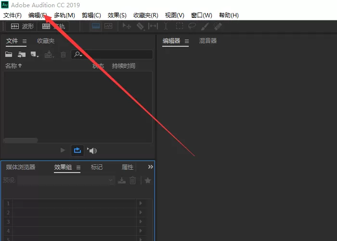Open the 文件(F) menu
The width and height of the screenshot is (337, 241).
pyautogui.click(x=13, y=15)
